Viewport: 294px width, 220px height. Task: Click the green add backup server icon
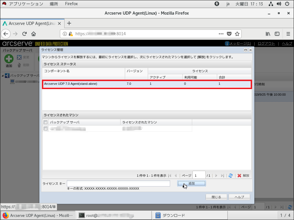(9, 59)
